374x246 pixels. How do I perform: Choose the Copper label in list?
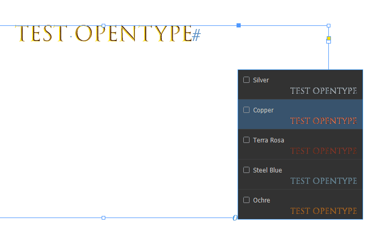tap(264, 110)
